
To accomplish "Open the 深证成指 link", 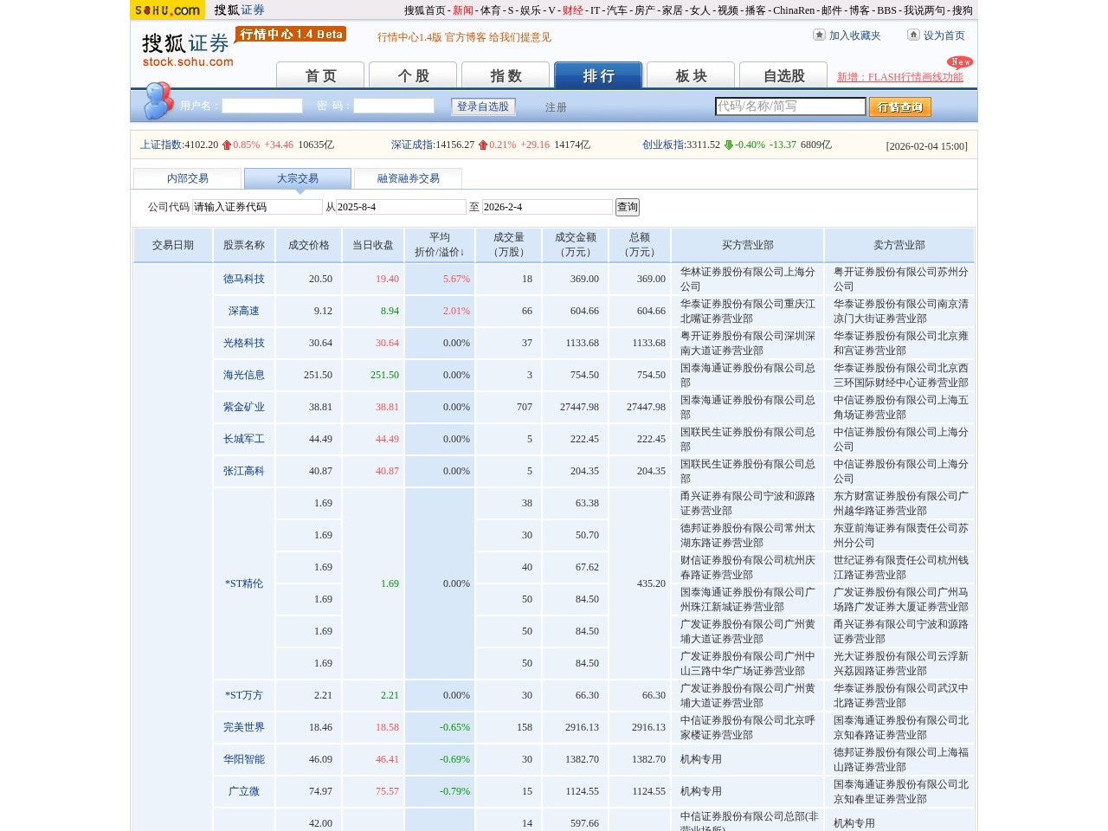I will click(412, 145).
